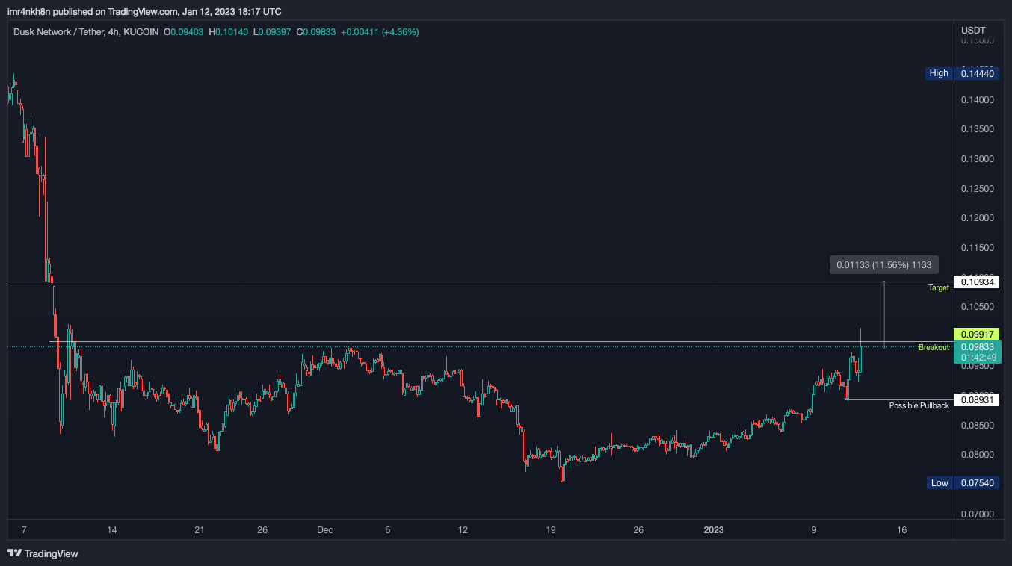Click the current price label 0.09833
Image resolution: width=1012 pixels, height=566 pixels.
click(978, 346)
